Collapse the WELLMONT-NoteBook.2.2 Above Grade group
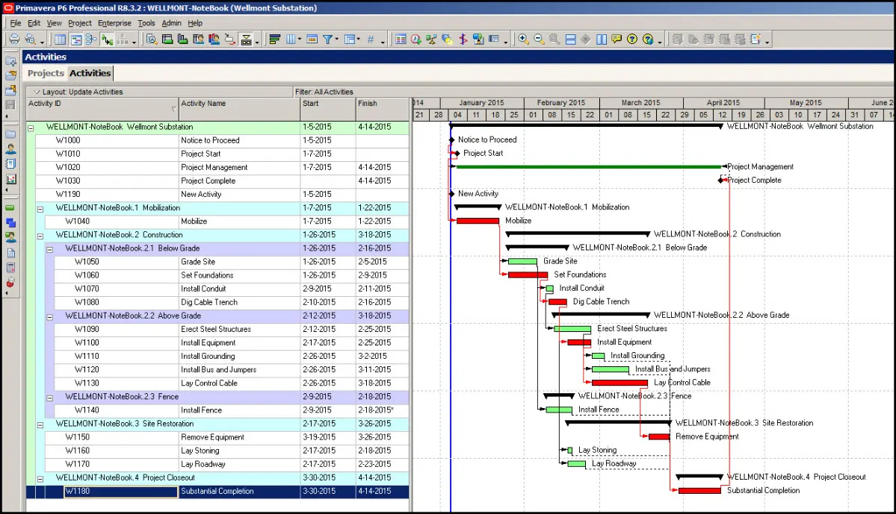This screenshot has height=514, width=896. click(x=50, y=316)
